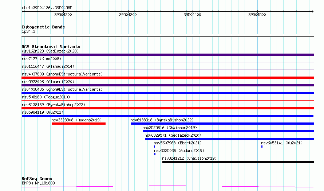Click the pink BMP8A gene line
This screenshot has width=324, height=191.
pos(167,187)
